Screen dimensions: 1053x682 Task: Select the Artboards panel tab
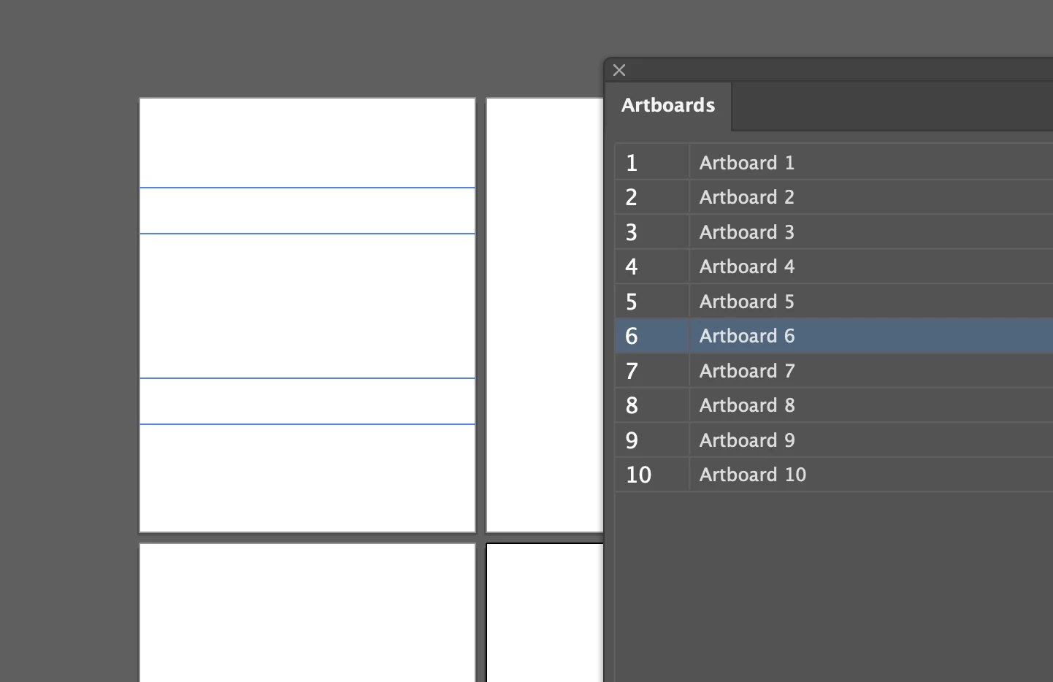tap(668, 105)
